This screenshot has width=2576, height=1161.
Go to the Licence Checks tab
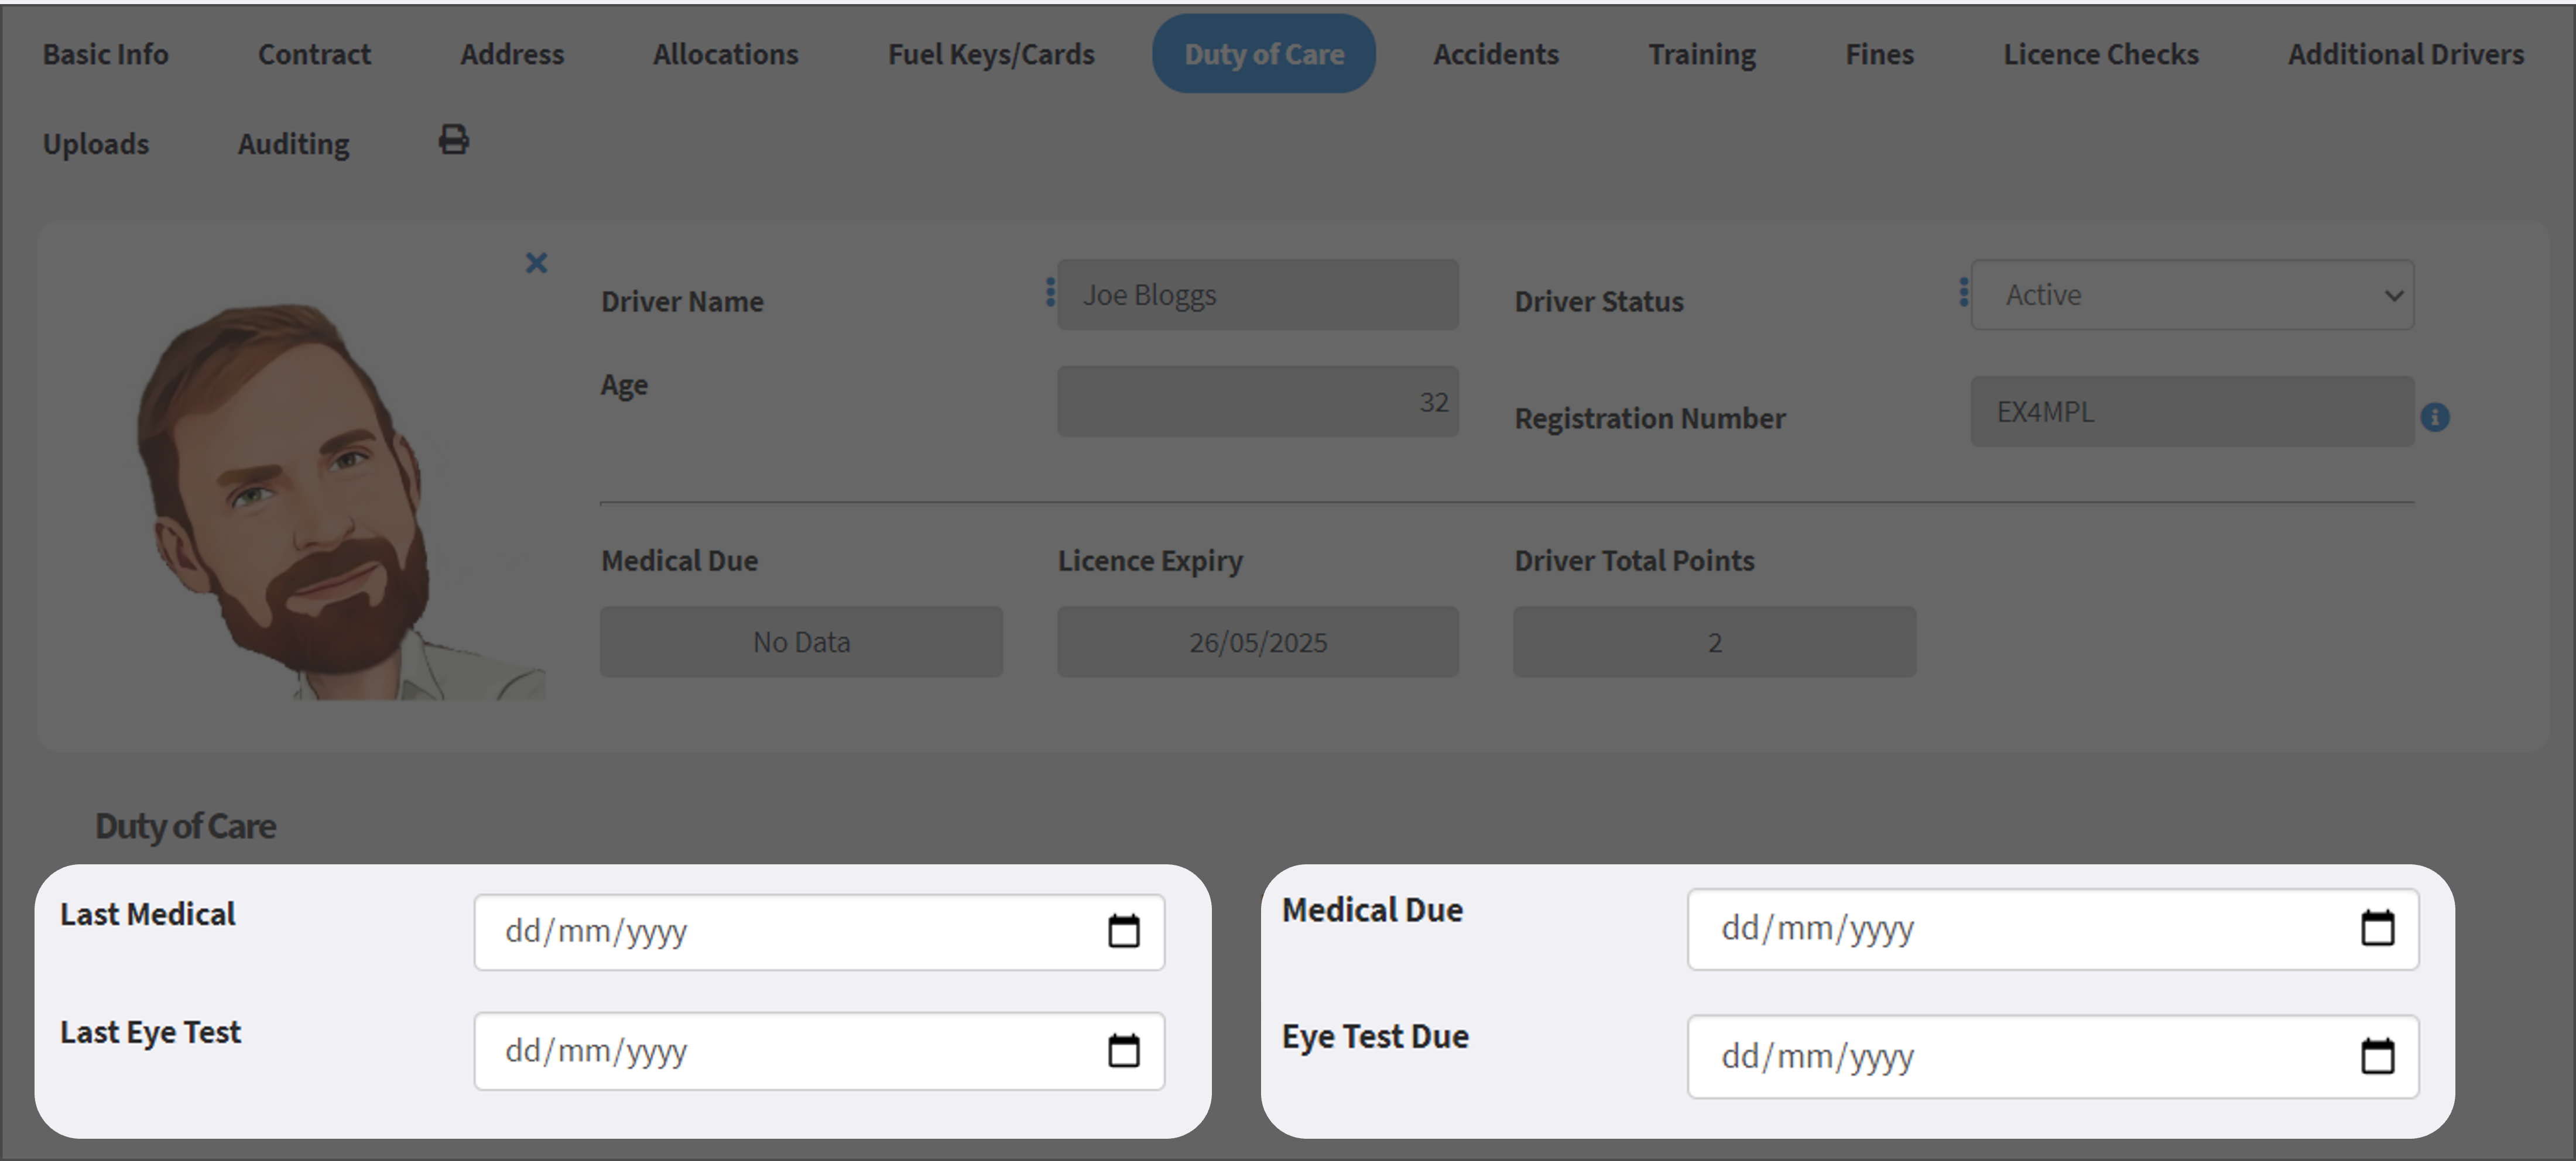(x=2101, y=54)
